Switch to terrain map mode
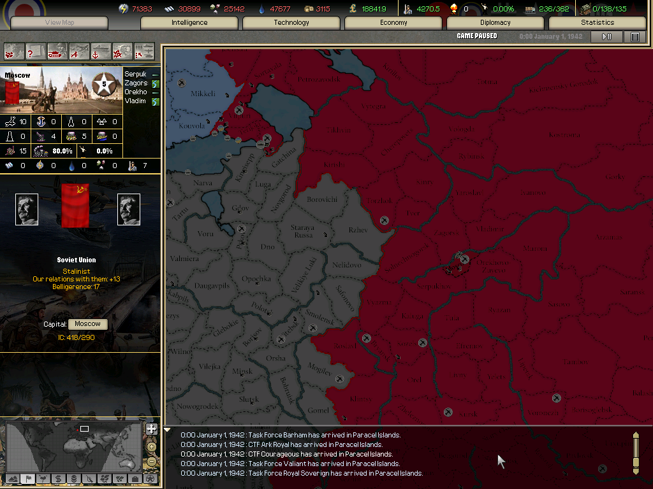Screen dimensions: 653x489 coord(13,479)
